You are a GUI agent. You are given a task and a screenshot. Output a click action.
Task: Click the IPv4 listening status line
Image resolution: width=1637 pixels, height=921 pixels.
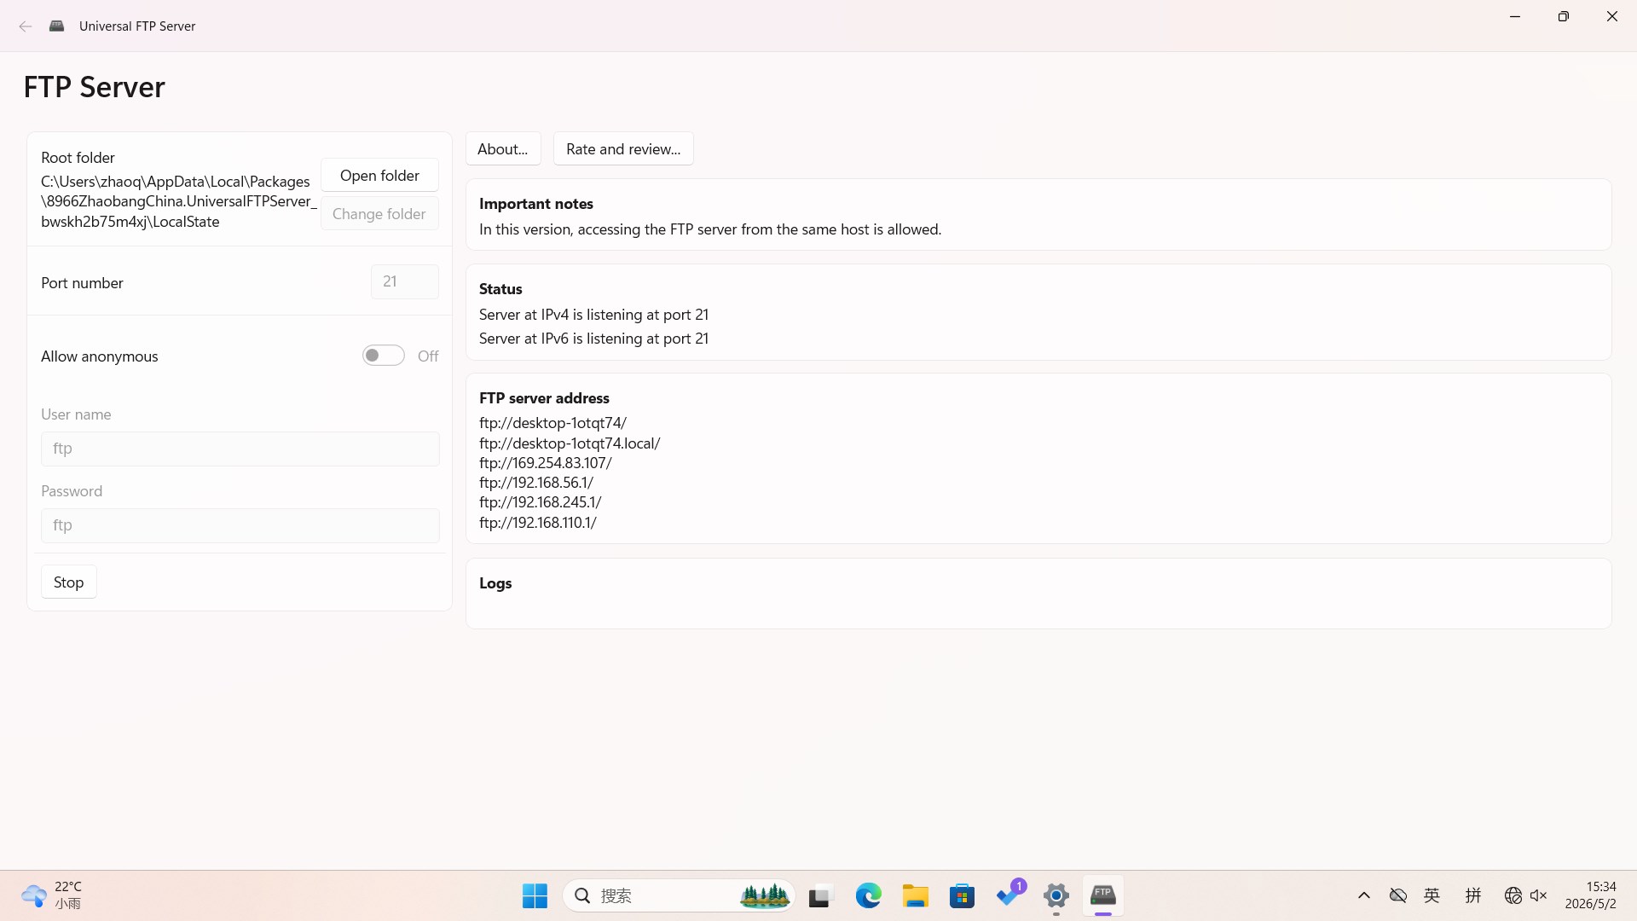[593, 315]
